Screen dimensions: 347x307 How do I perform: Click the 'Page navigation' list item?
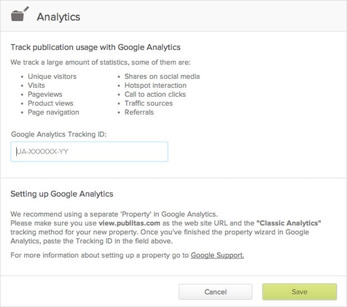[x=53, y=112]
